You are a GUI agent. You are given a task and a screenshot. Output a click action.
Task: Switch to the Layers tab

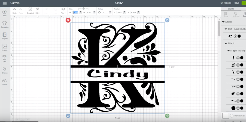point(231,9)
